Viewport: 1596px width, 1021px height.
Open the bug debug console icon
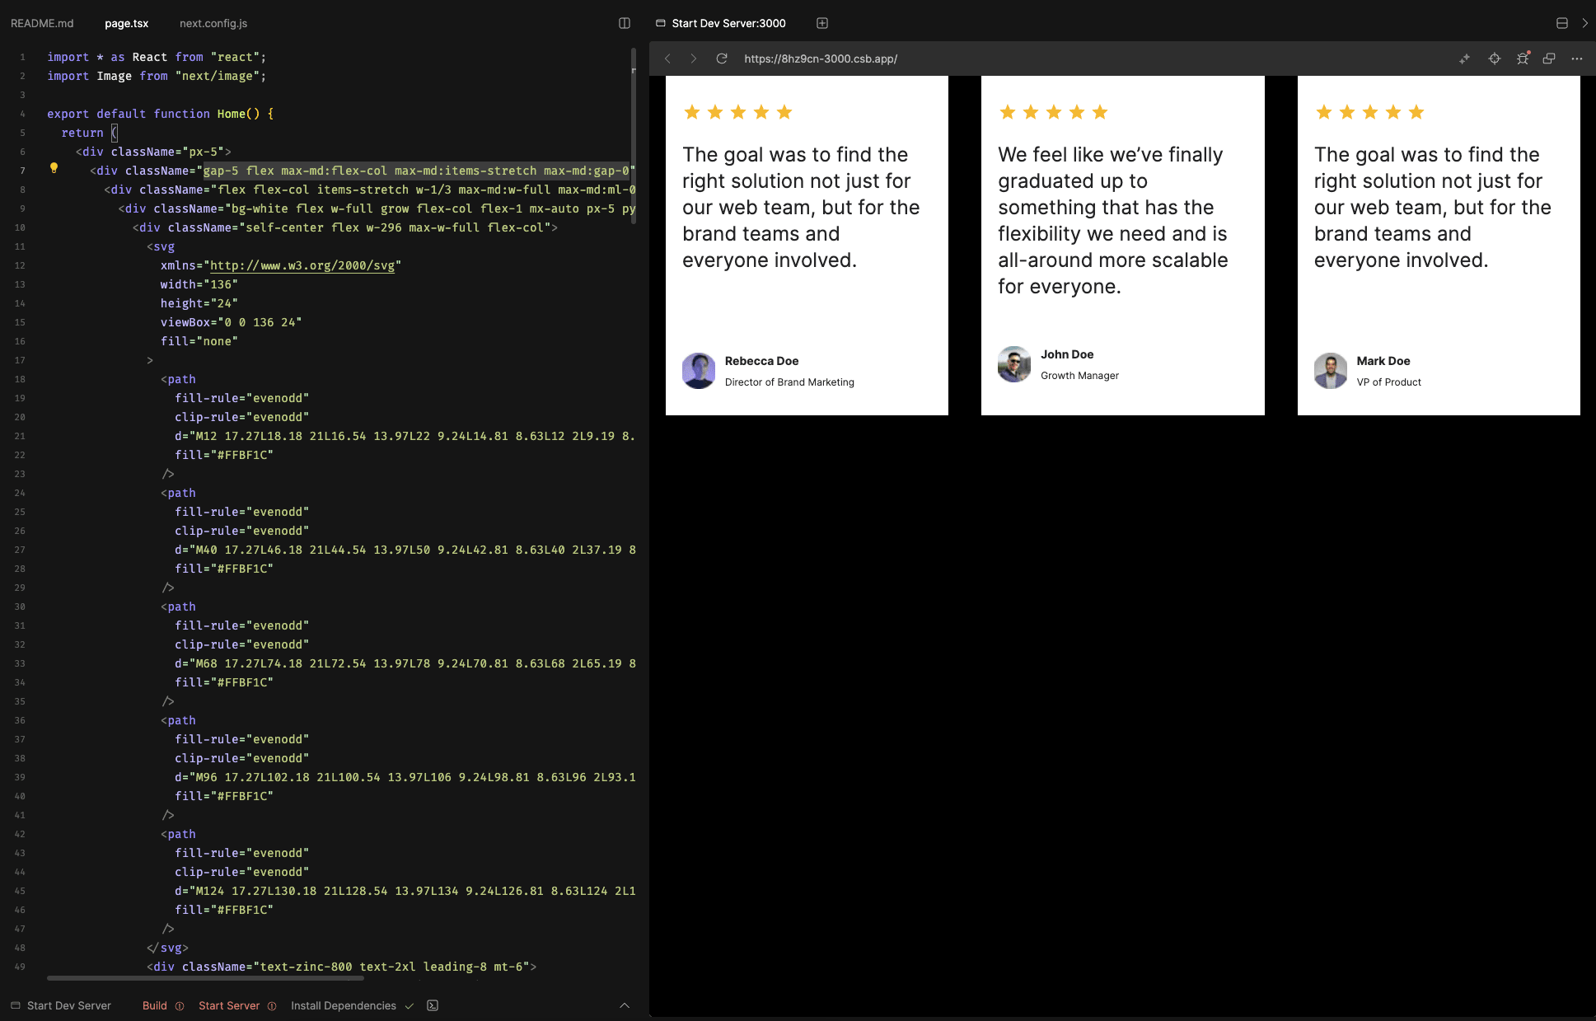(x=1522, y=59)
